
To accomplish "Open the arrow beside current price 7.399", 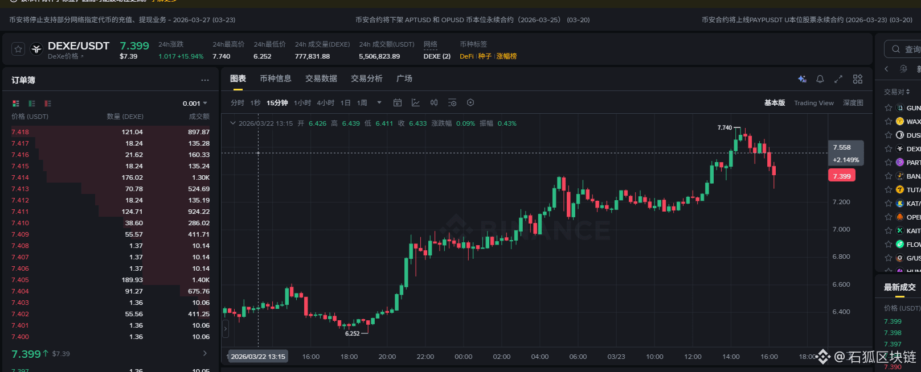I will (205, 353).
